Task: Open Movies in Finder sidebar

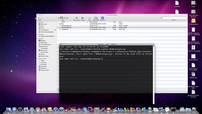Action: (42, 54)
